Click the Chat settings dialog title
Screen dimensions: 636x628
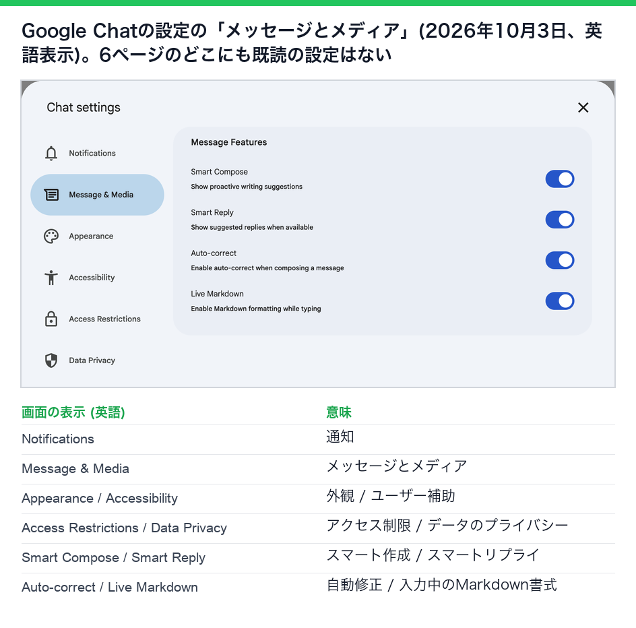[x=84, y=108]
